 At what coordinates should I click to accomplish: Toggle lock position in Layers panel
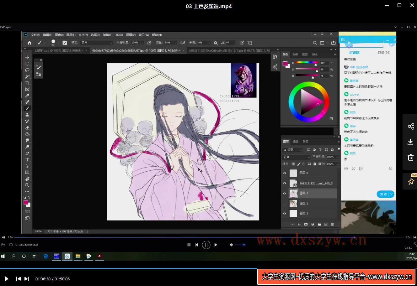point(304,164)
